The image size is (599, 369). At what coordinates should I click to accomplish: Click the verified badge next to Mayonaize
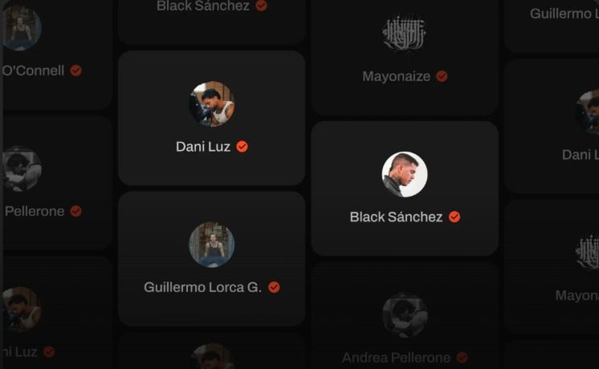pos(442,76)
